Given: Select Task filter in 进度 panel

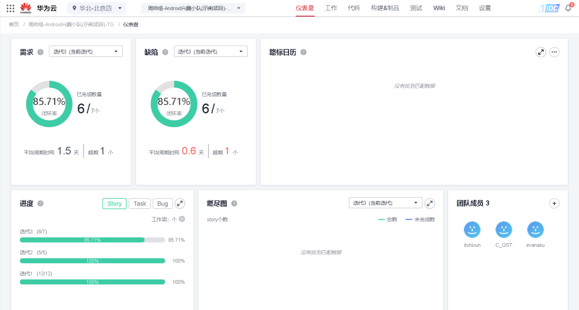Looking at the screenshot, I should tap(139, 203).
